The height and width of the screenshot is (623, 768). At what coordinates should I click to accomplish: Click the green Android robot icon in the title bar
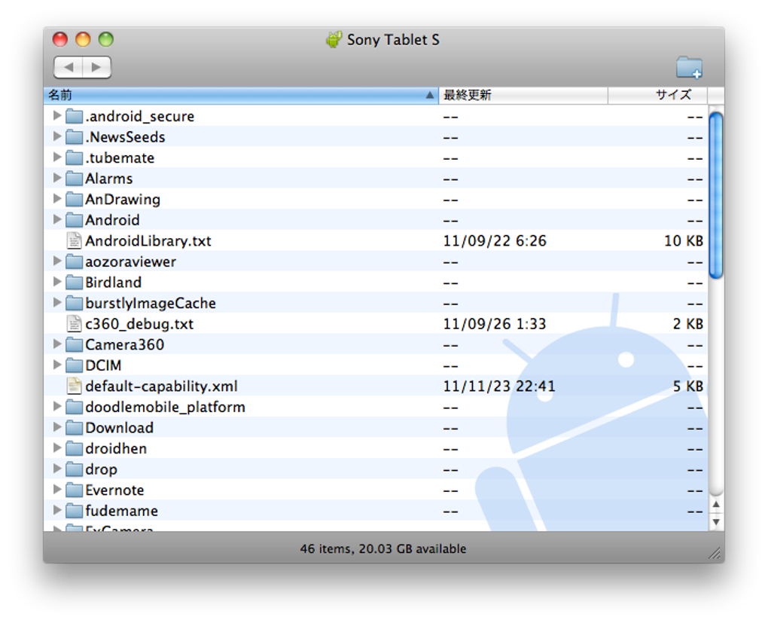point(334,39)
